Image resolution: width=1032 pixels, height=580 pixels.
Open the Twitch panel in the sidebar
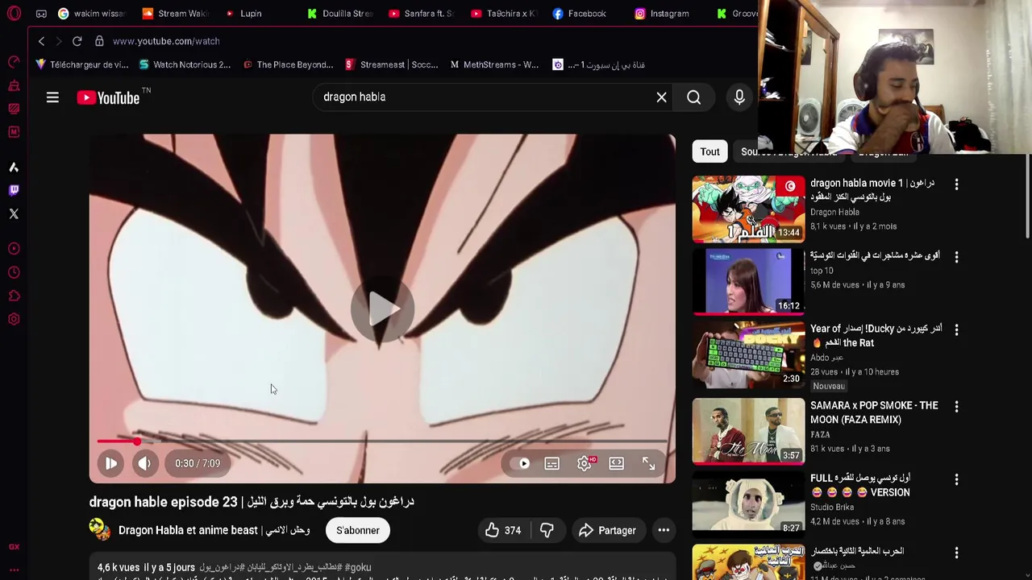[x=14, y=190]
